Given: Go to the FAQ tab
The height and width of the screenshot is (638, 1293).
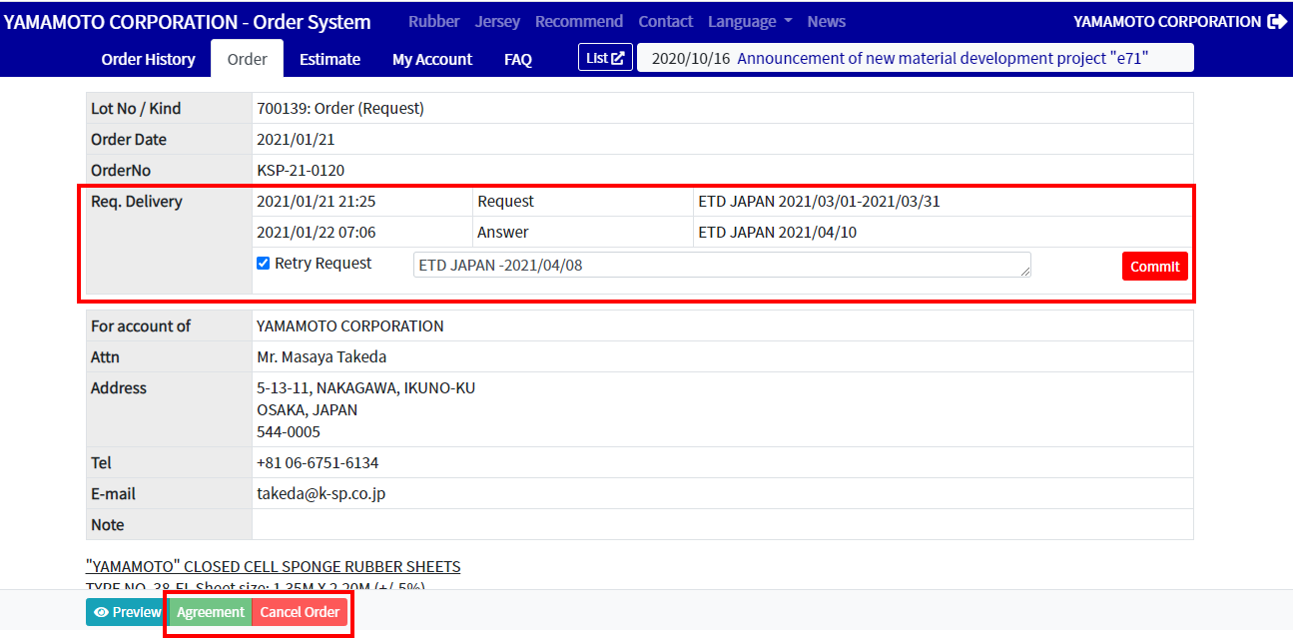Looking at the screenshot, I should pos(518,59).
